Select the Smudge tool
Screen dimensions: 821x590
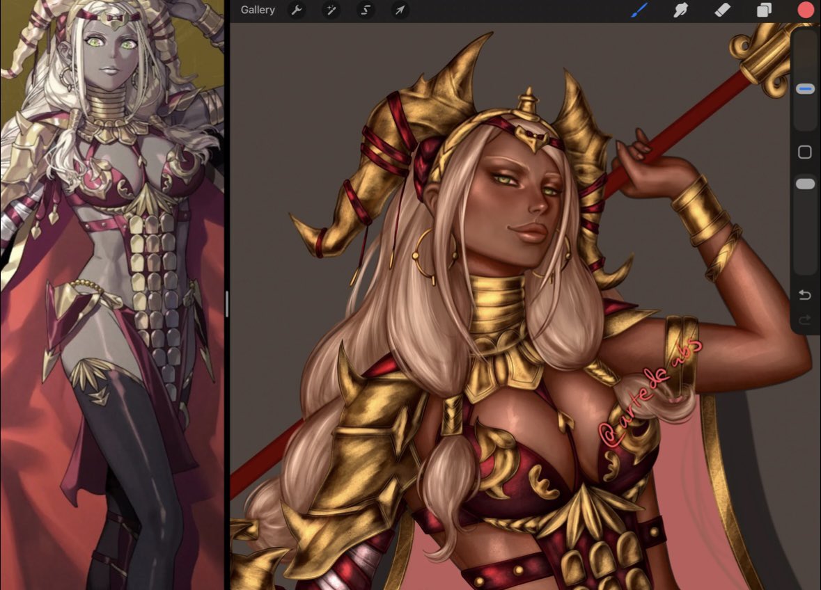point(680,10)
